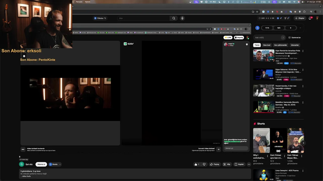Open the Metallica Inamorata video thumbnail
Viewport: 323px width, 181px height.
pos(264,107)
